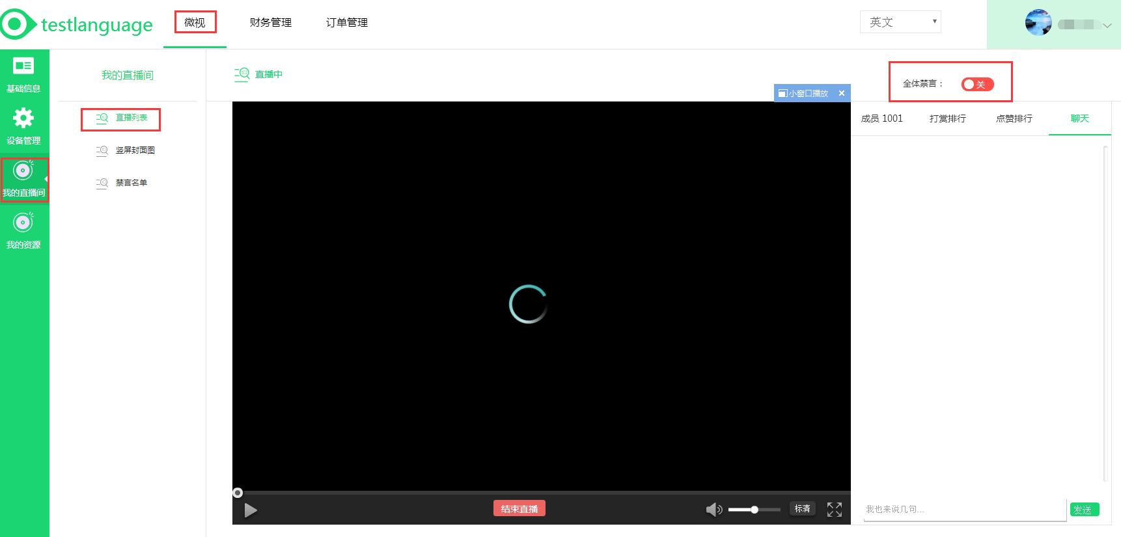This screenshot has height=537, width=1121.
Task: Switch to the 打赏排行 tab
Action: click(x=948, y=118)
